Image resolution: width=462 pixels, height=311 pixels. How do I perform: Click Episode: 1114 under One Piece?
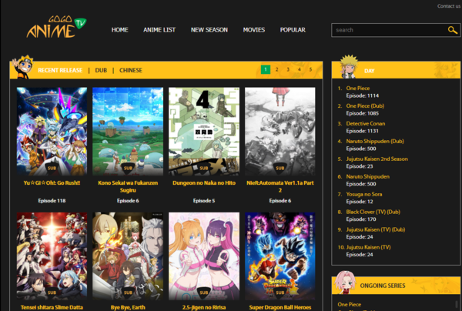coord(363,95)
